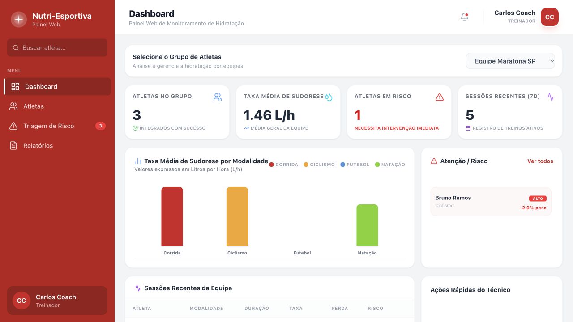The width and height of the screenshot is (573, 322).
Task: Click the warning icon beside Atenção / Risco
Action: [434, 161]
